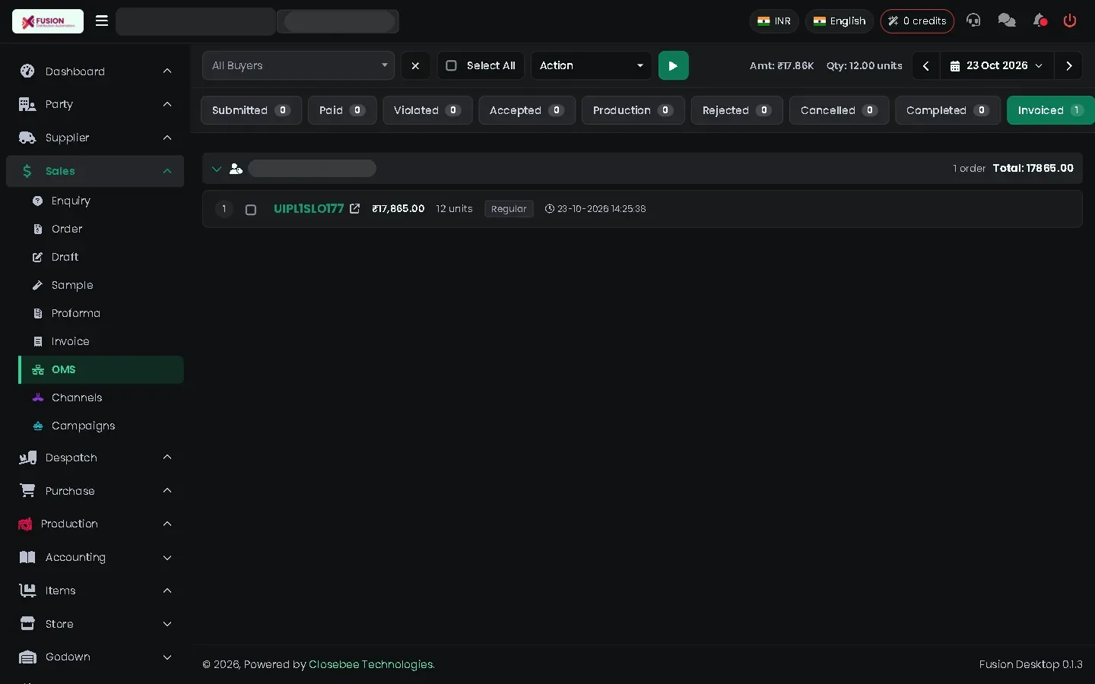Click the 0 credits button
1095x684 pixels.
point(917,21)
